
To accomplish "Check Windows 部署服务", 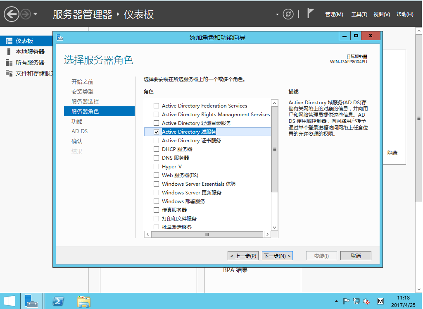I will click(156, 201).
